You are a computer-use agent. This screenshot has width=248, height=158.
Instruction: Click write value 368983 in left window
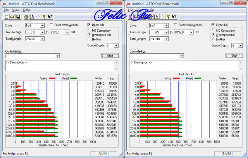coord(100,132)
